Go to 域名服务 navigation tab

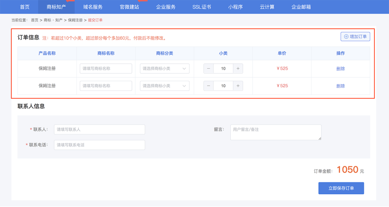(93, 7)
